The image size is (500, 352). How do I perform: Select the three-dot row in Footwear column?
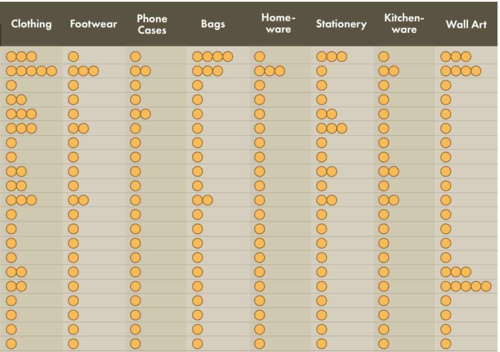(x=83, y=71)
